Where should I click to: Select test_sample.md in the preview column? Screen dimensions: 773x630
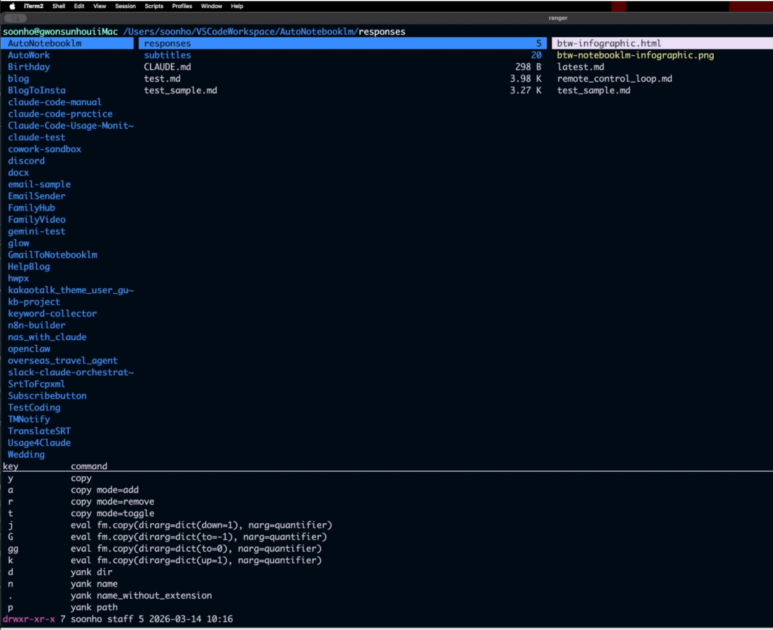(x=593, y=90)
